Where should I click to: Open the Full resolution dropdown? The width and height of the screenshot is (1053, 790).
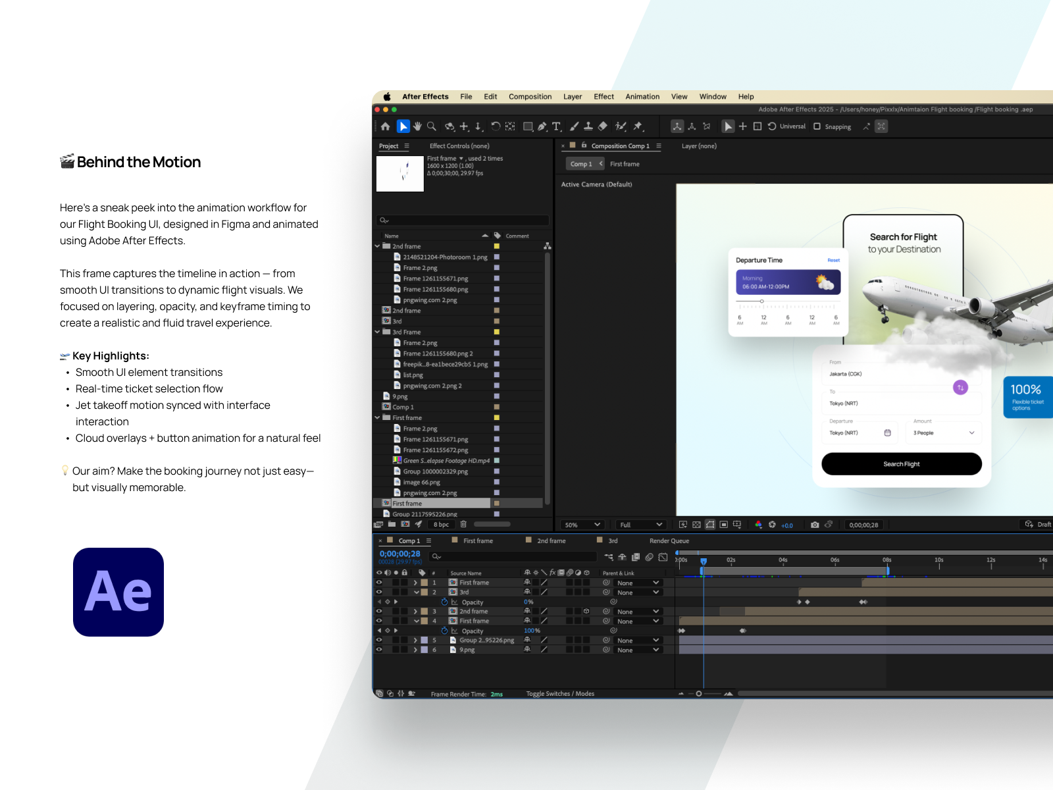(x=640, y=525)
